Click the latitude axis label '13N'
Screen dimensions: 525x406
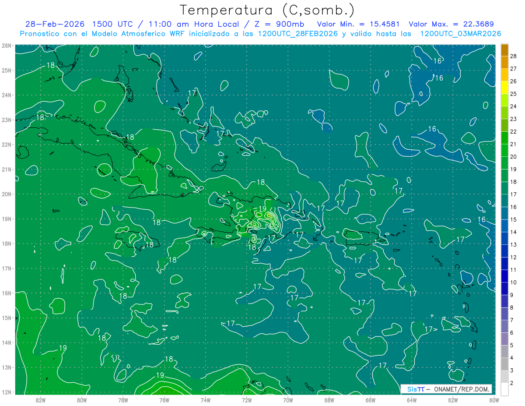pos(7,367)
